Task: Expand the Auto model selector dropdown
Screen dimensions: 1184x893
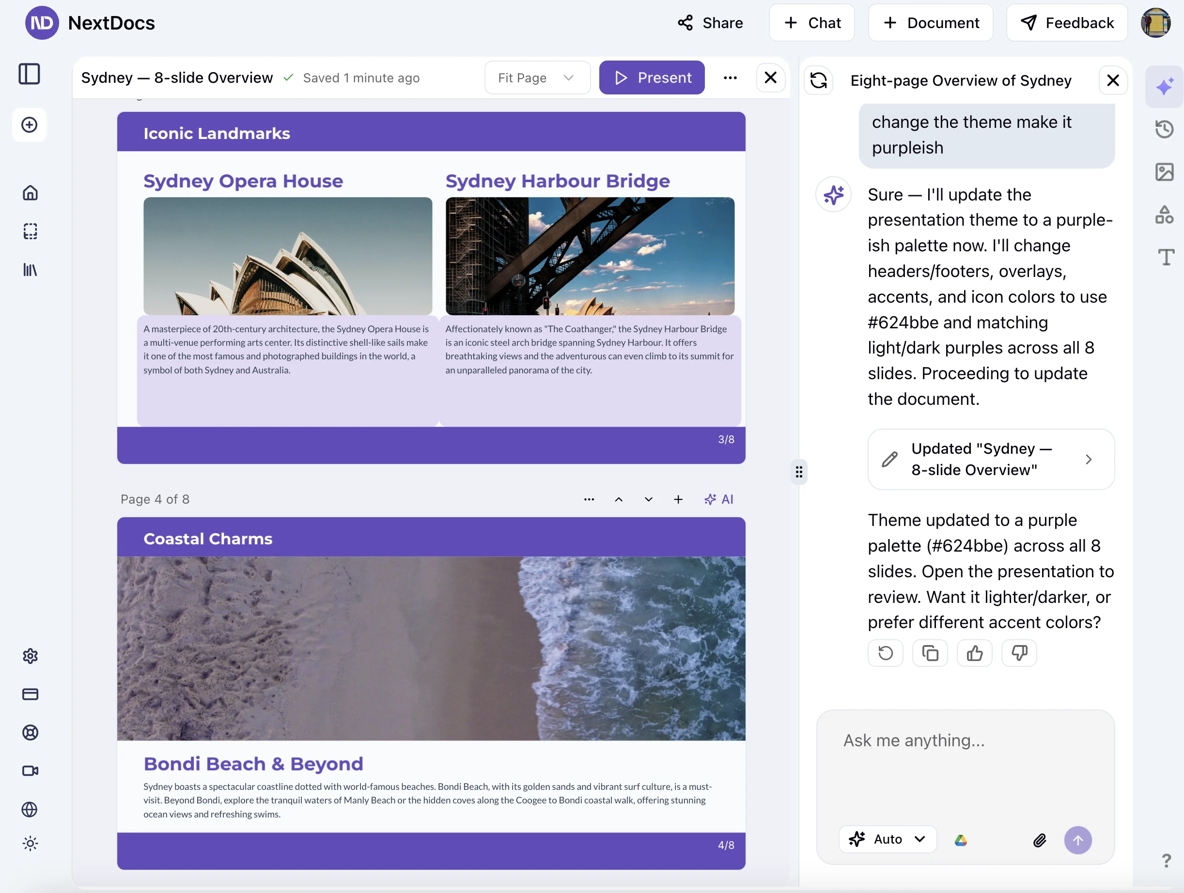Action: coord(887,839)
